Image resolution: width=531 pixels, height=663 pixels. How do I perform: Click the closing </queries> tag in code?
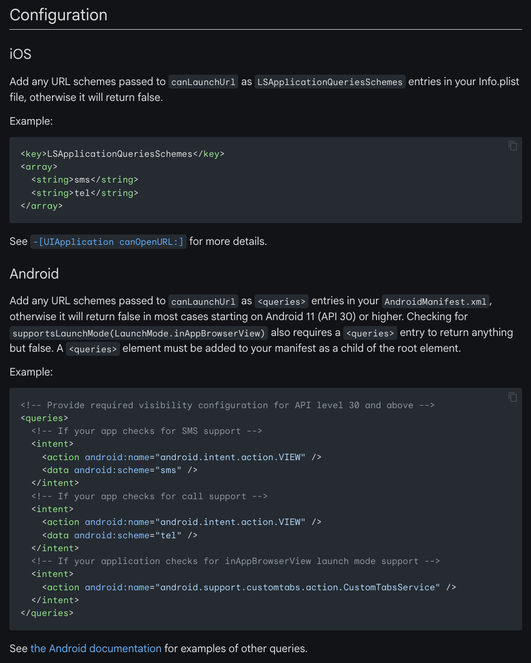47,613
